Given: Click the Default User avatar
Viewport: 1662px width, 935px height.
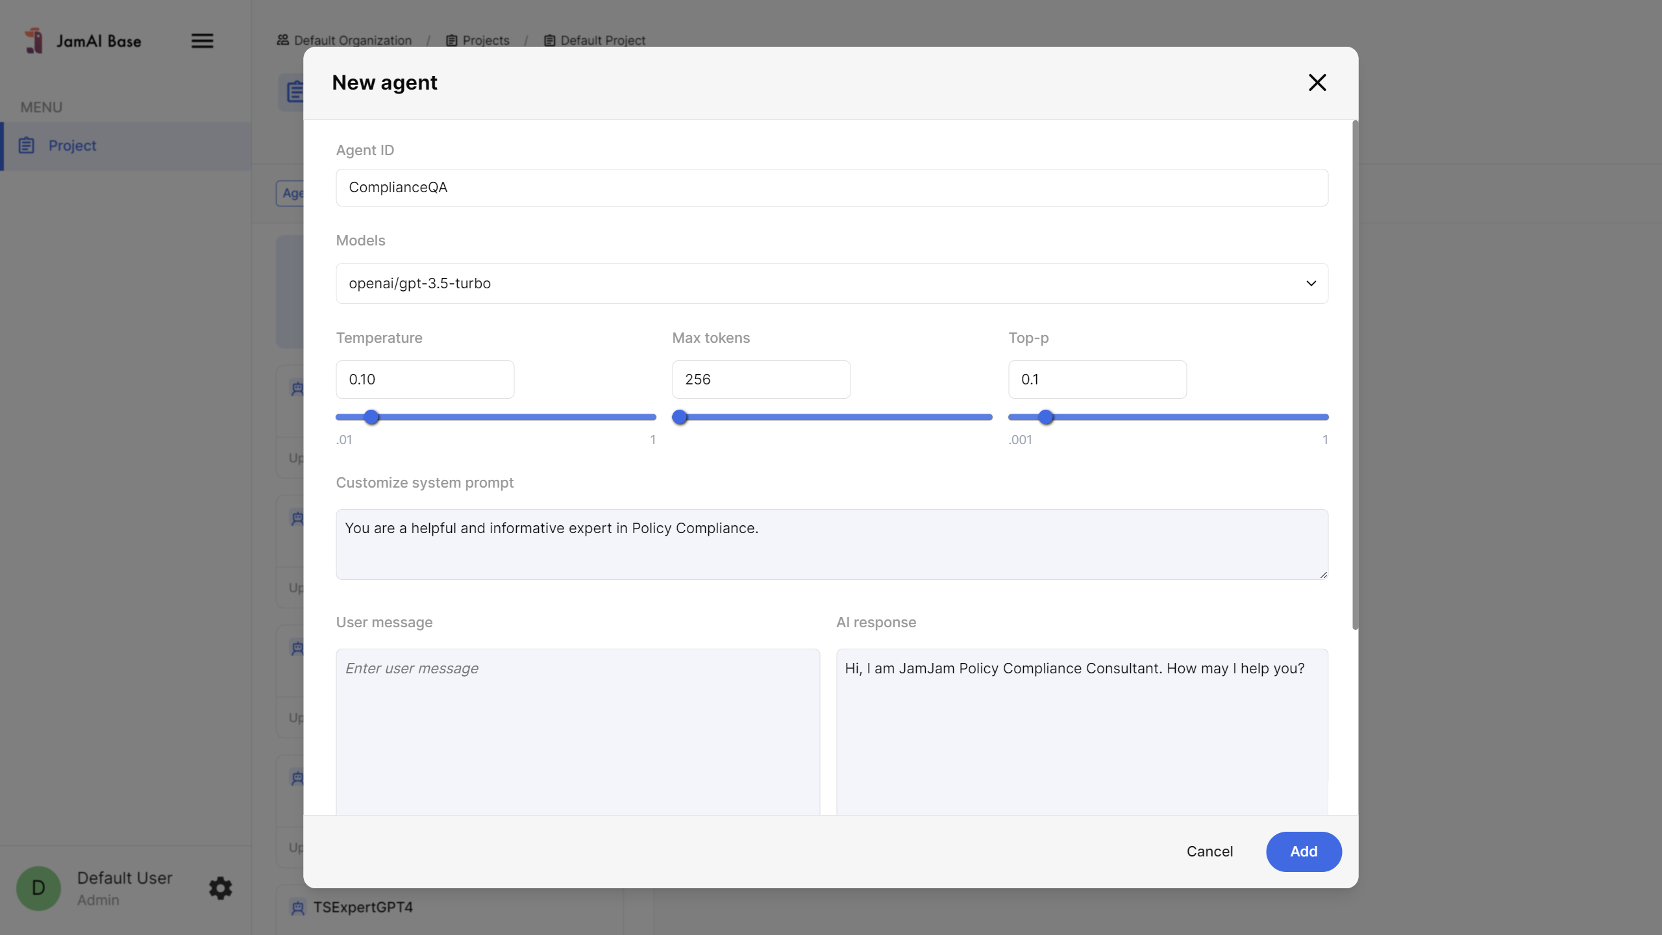Looking at the screenshot, I should [38, 888].
